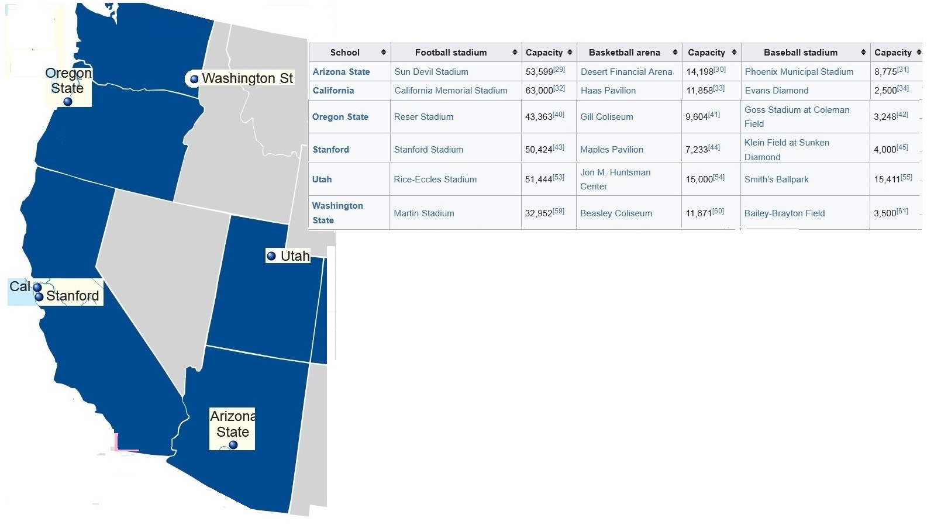The width and height of the screenshot is (941, 525).
Task: Open citation 55 next to 15,411
Action: point(906,177)
